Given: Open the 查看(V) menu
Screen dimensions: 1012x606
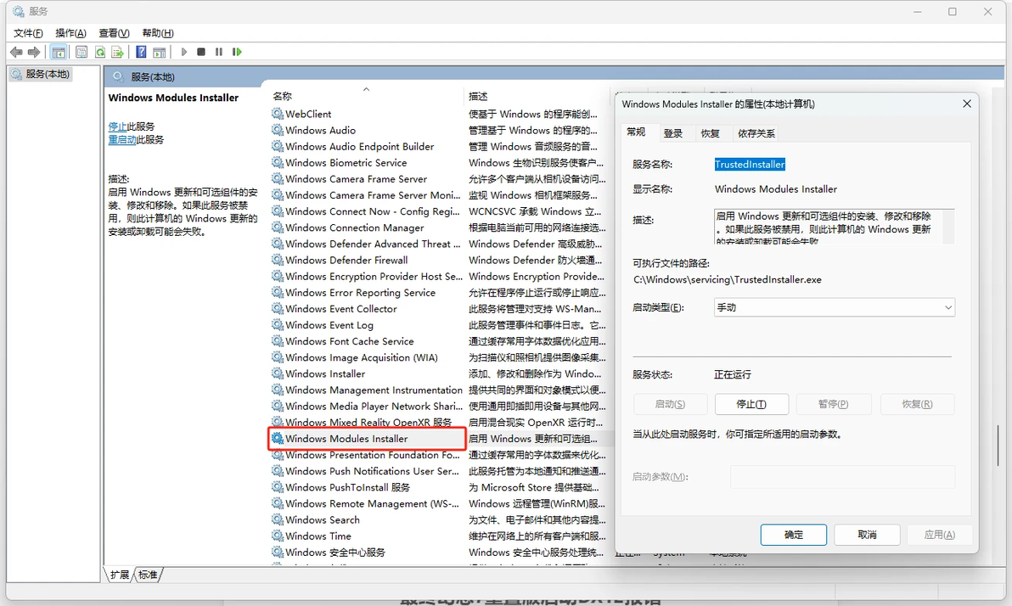Looking at the screenshot, I should (x=115, y=33).
